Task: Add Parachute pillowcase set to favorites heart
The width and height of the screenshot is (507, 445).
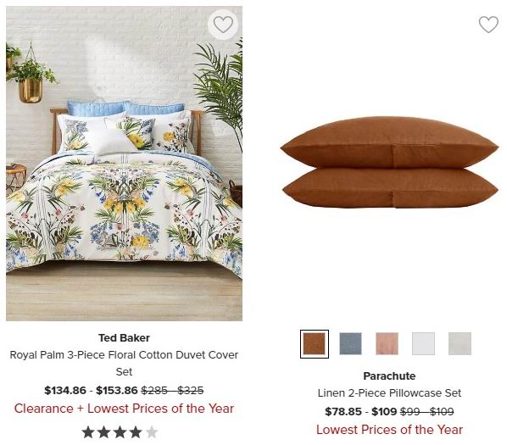Action: [488, 25]
